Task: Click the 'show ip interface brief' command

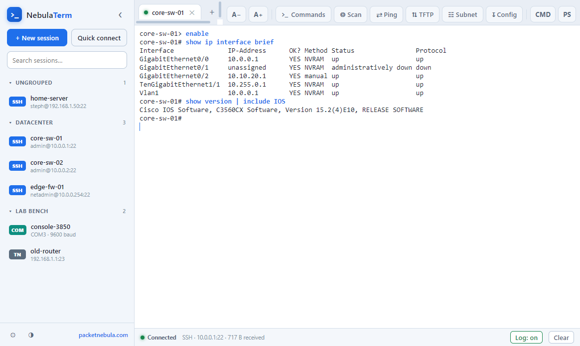Action: [230, 42]
